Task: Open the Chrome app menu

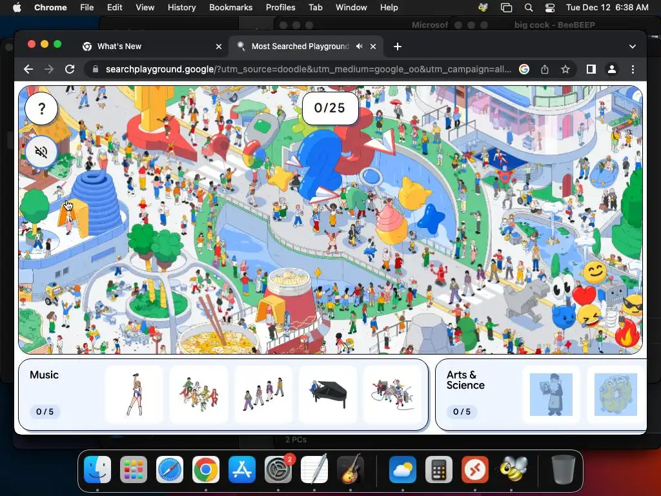Action: click(x=50, y=7)
